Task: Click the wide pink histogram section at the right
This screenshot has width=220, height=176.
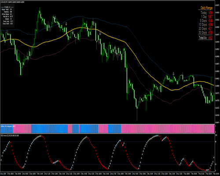Action: [168, 129]
